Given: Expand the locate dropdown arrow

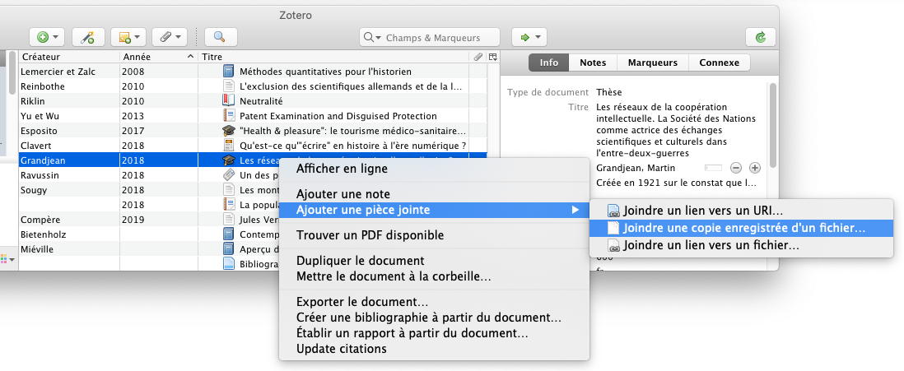Looking at the screenshot, I should click(x=538, y=38).
